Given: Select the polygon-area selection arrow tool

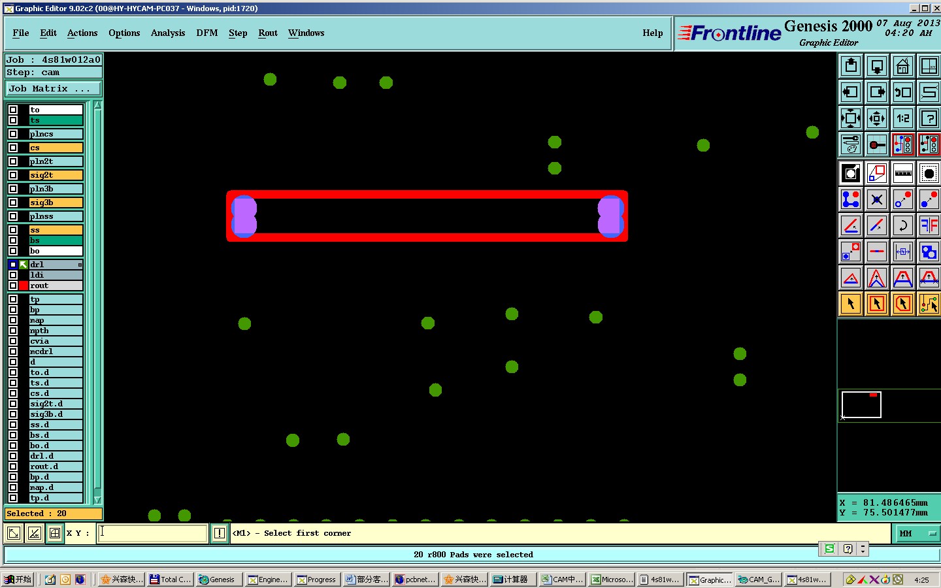Looking at the screenshot, I should click(903, 304).
